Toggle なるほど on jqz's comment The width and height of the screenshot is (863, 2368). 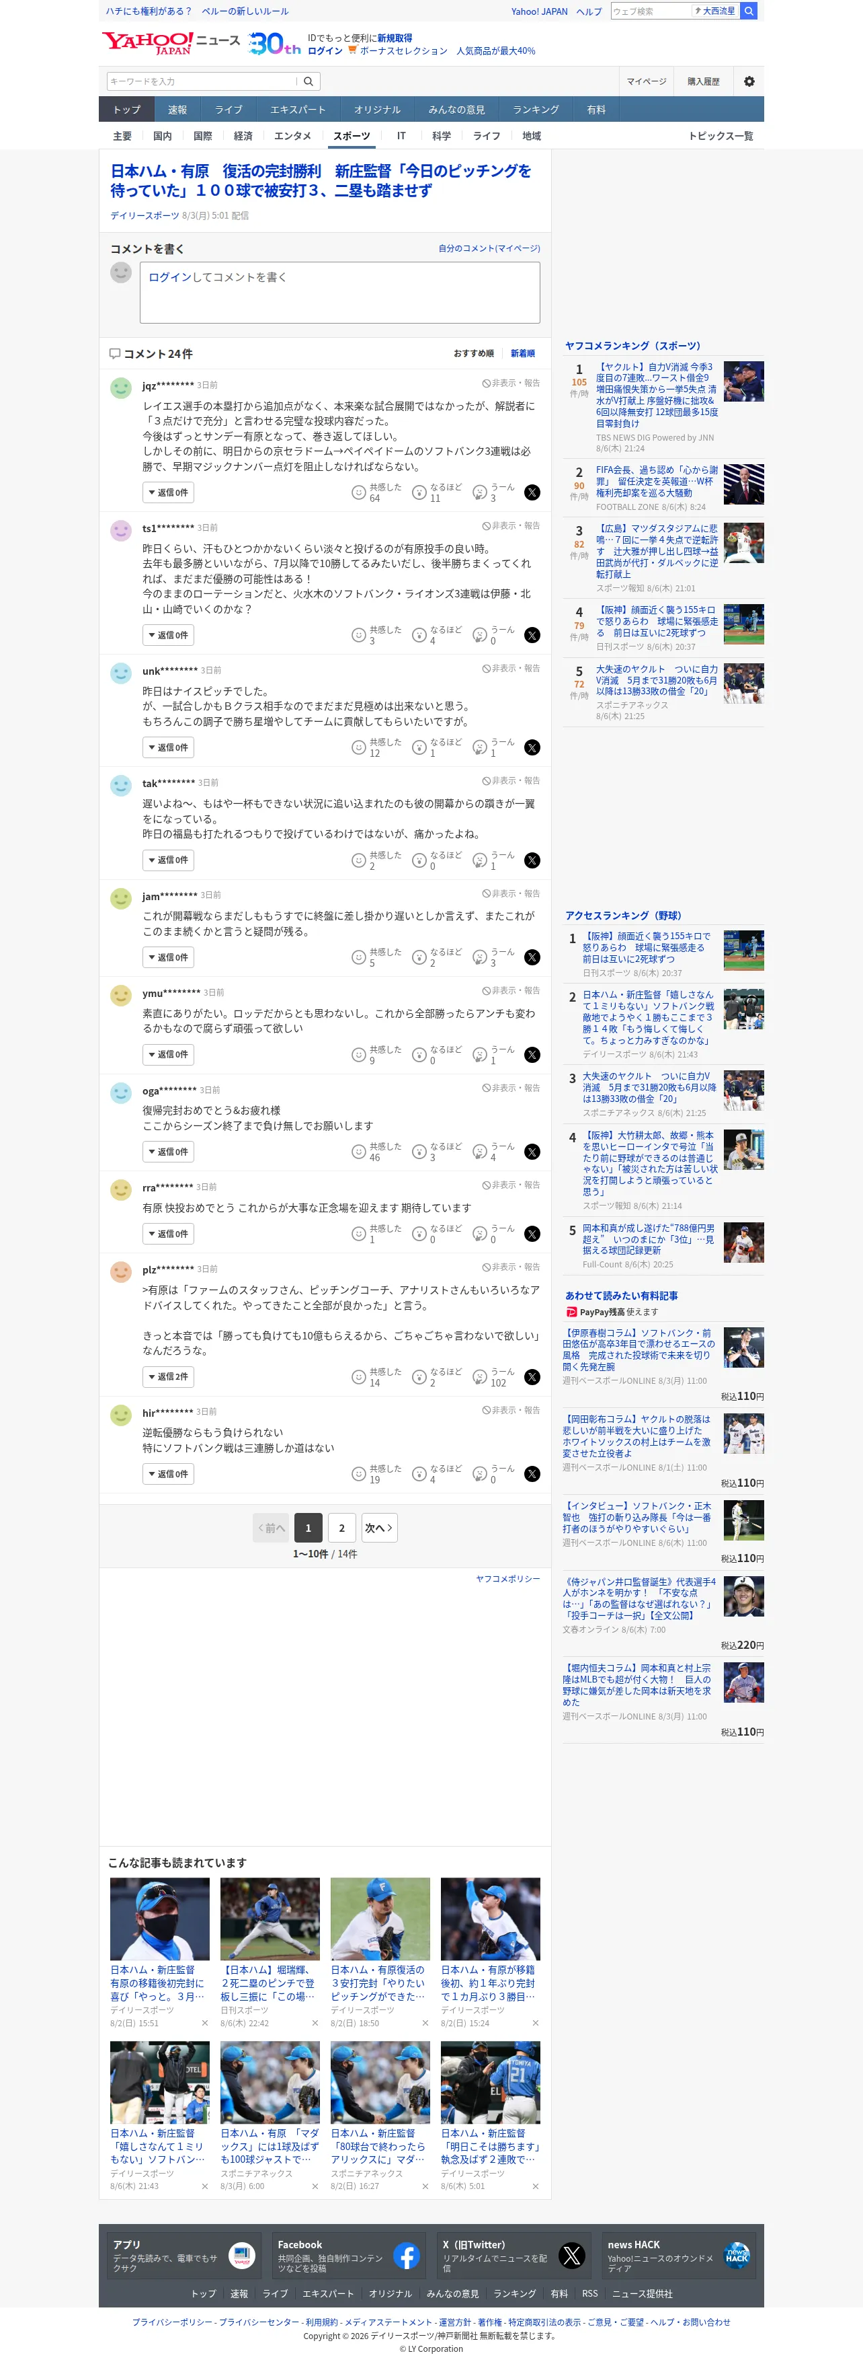pyautogui.click(x=437, y=492)
